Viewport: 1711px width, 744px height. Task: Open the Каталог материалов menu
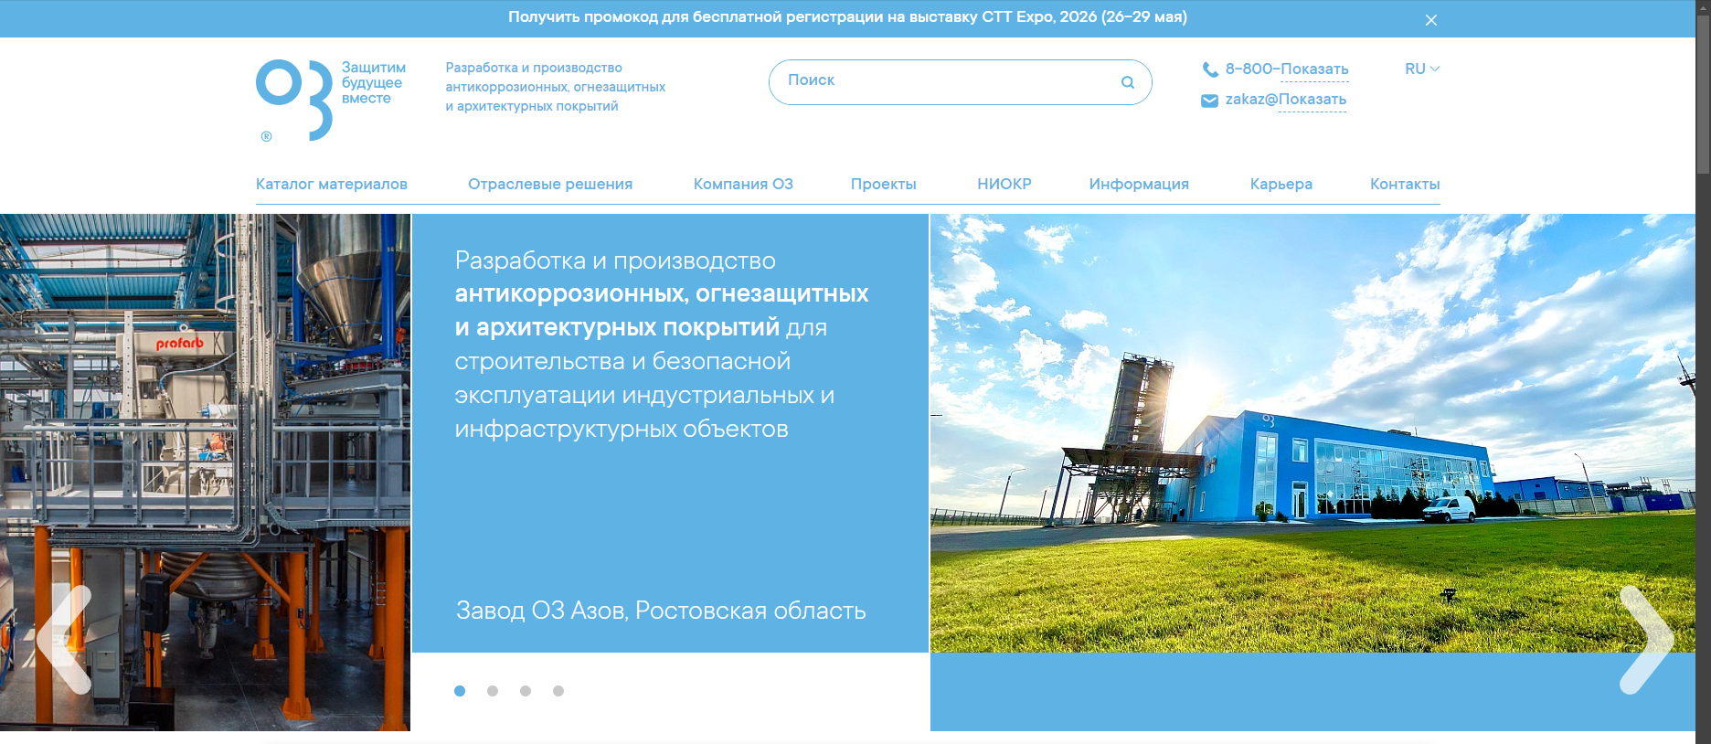(x=332, y=184)
